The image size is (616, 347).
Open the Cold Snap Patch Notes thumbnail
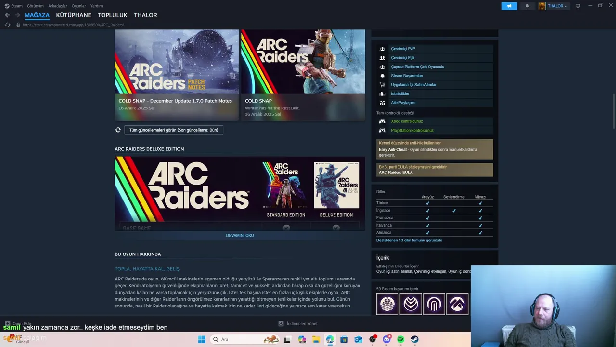click(x=177, y=62)
